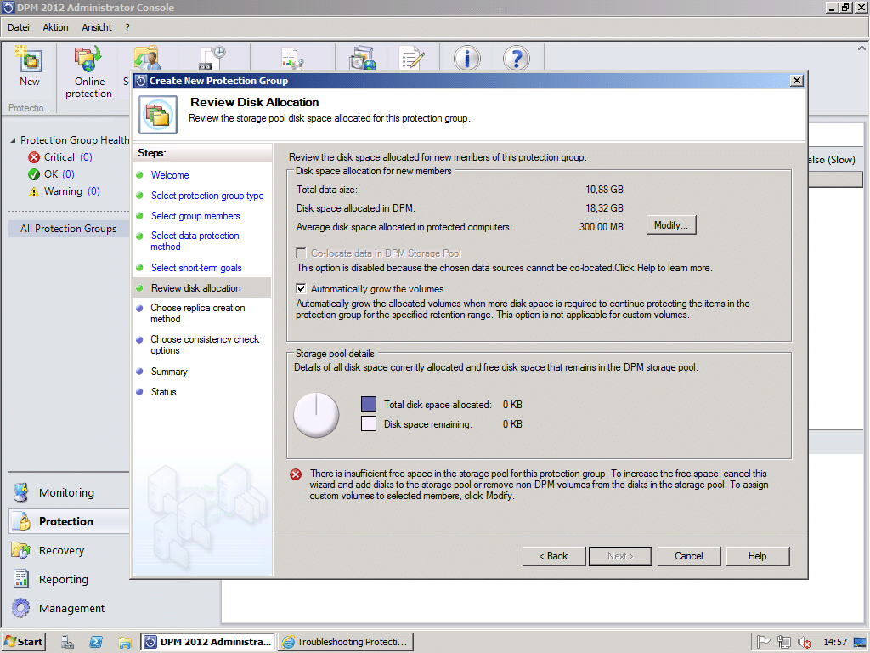Click the Status step
The image size is (870, 653).
coord(164,392)
